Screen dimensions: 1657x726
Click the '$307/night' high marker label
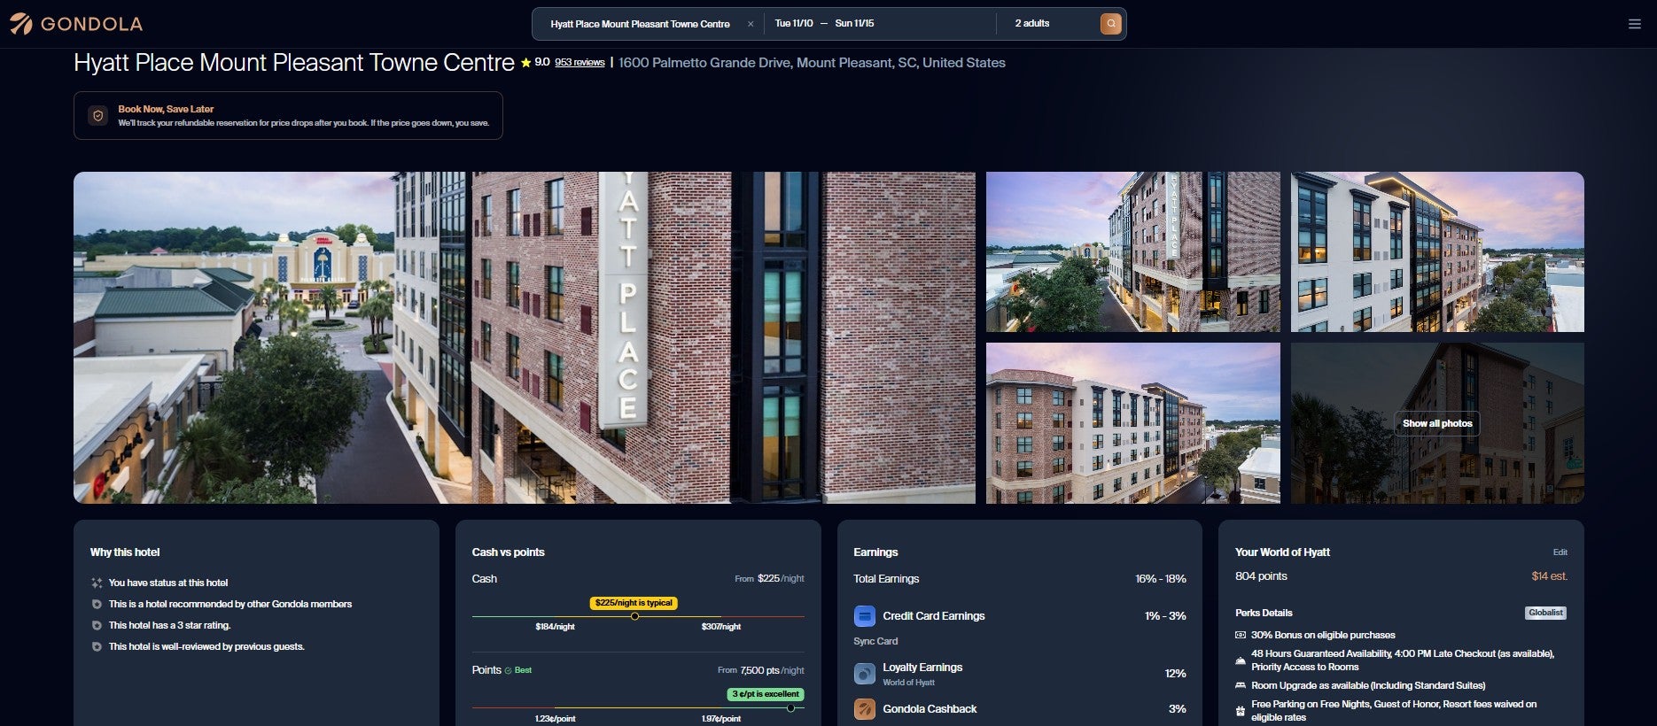tap(721, 627)
